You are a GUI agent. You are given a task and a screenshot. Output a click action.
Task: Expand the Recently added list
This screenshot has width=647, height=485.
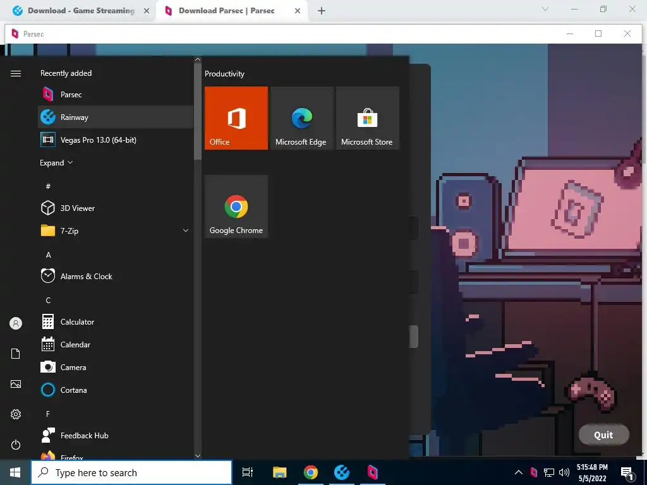(56, 162)
